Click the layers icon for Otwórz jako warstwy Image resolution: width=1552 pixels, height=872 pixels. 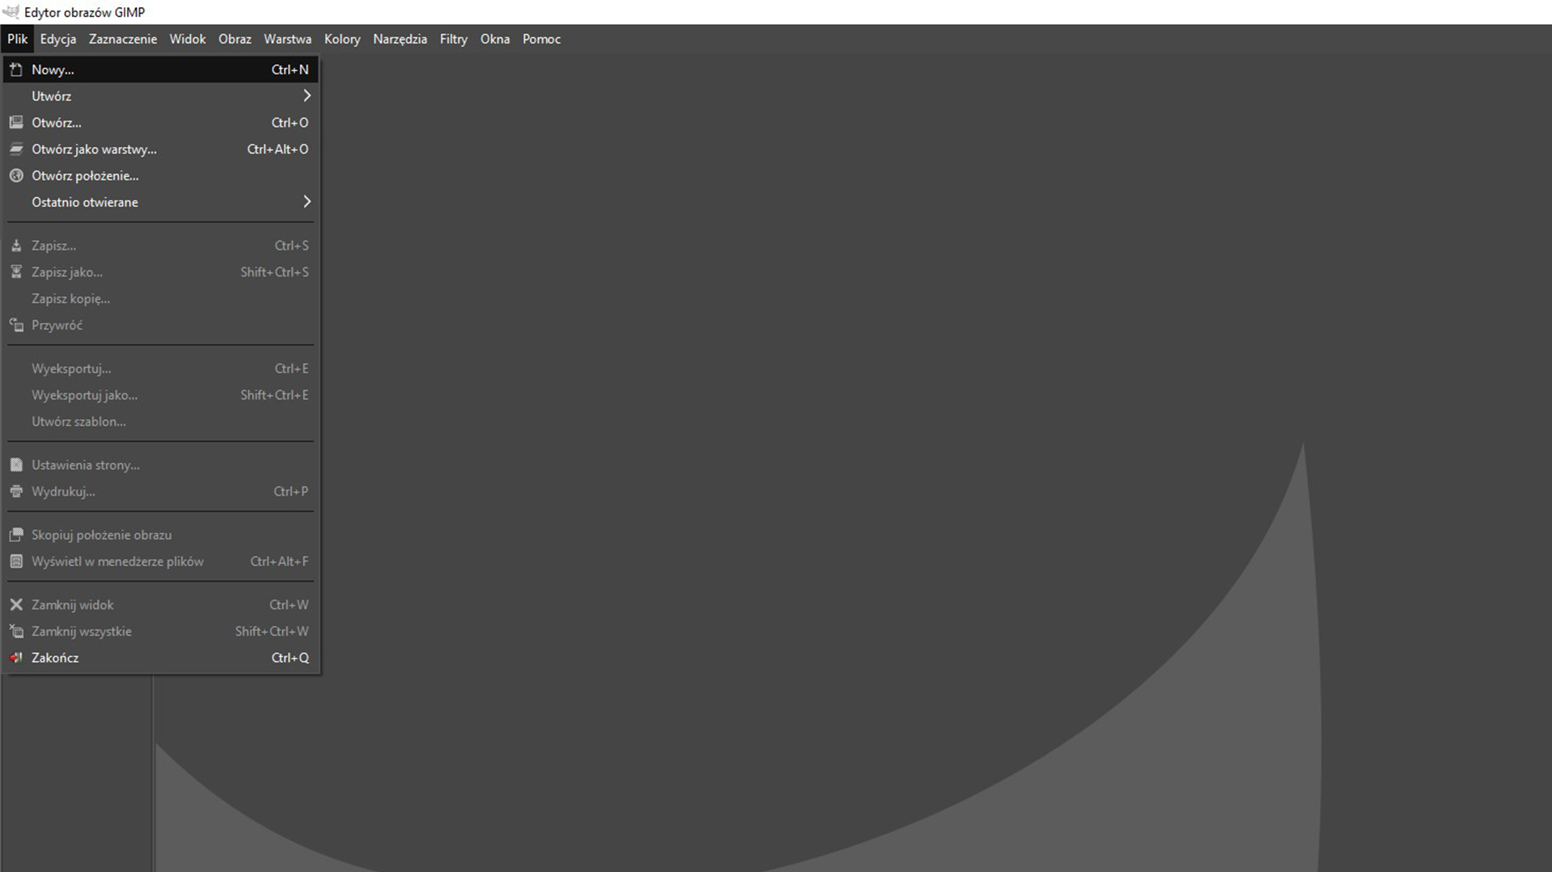[16, 150]
